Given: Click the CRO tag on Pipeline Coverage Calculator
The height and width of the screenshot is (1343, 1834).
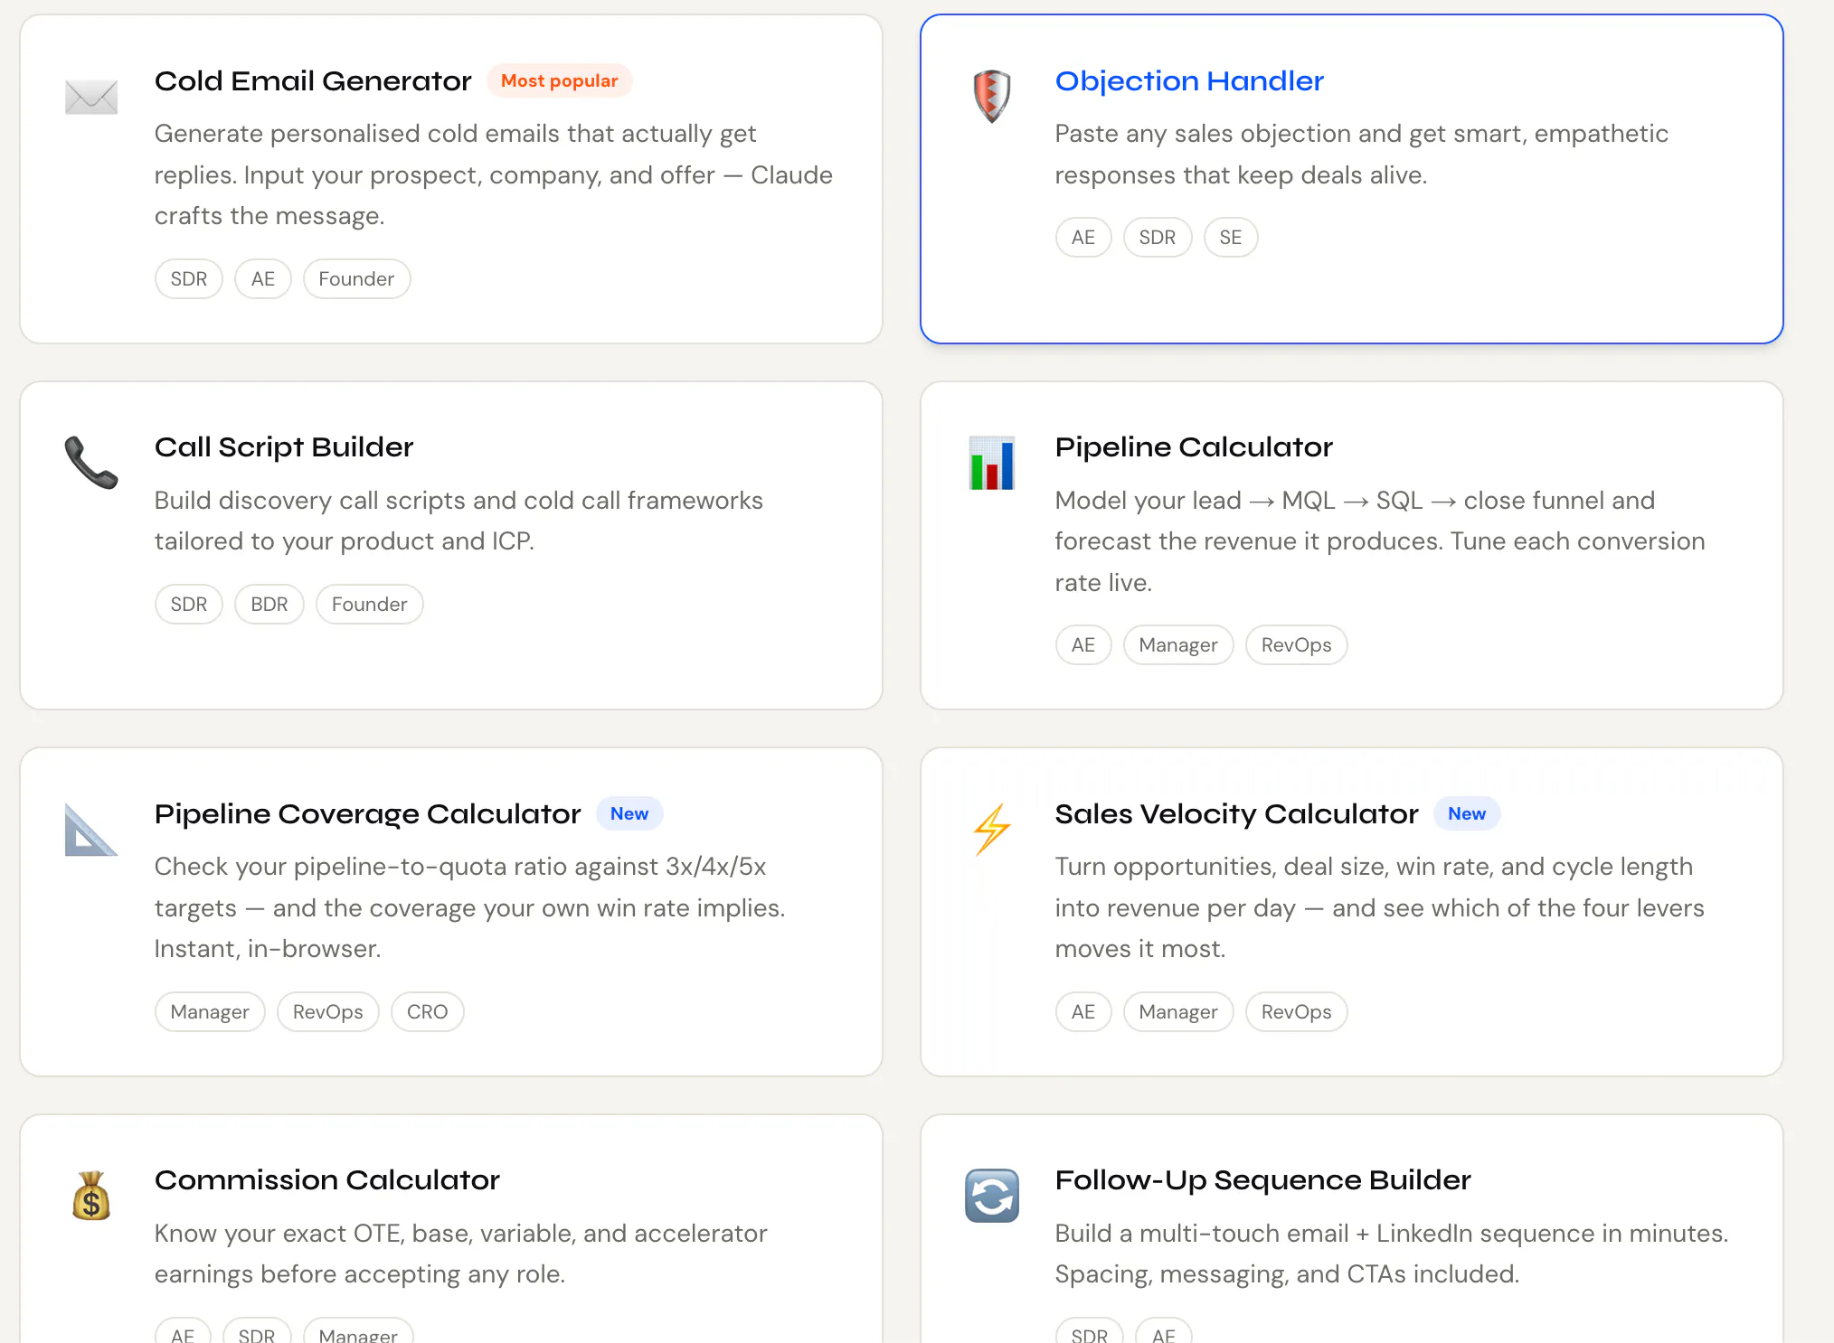Looking at the screenshot, I should (x=427, y=1012).
